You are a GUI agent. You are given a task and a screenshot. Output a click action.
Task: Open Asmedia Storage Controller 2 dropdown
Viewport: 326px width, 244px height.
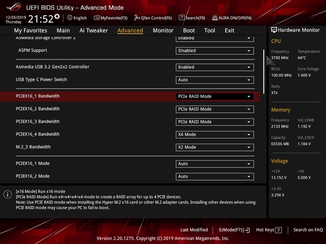[x=215, y=38]
